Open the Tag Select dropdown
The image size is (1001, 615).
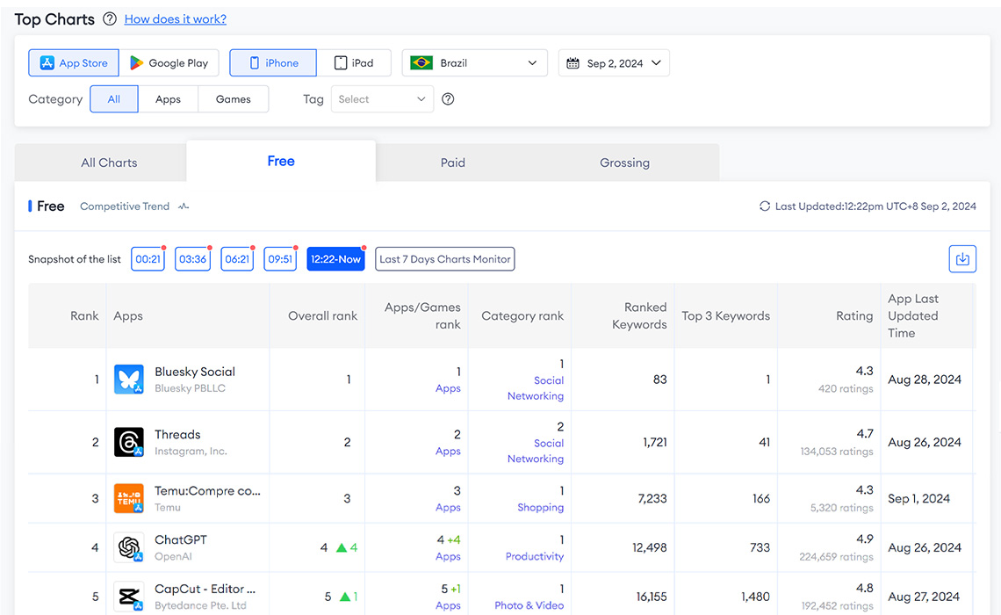point(382,99)
